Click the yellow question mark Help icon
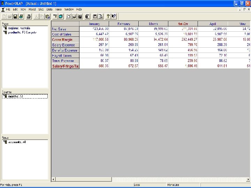 pos(108,16)
